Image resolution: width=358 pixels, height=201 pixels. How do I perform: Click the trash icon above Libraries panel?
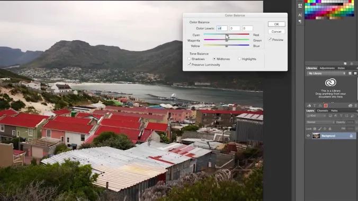coord(352,63)
